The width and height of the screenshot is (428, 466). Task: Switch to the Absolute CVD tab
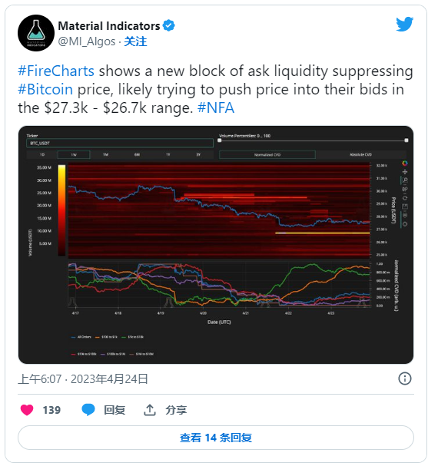tap(360, 155)
